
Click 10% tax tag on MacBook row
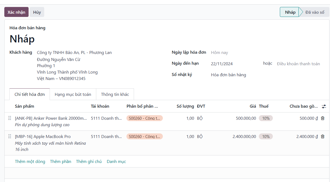(x=266, y=136)
